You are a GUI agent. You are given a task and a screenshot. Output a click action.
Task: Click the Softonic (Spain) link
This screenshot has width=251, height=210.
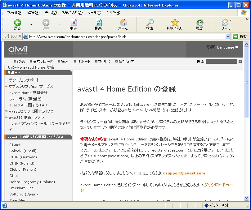click(x=24, y=194)
